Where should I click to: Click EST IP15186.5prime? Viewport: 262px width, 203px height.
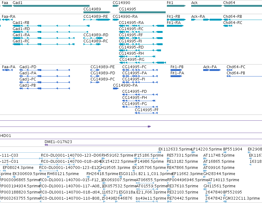coord(149,155)
